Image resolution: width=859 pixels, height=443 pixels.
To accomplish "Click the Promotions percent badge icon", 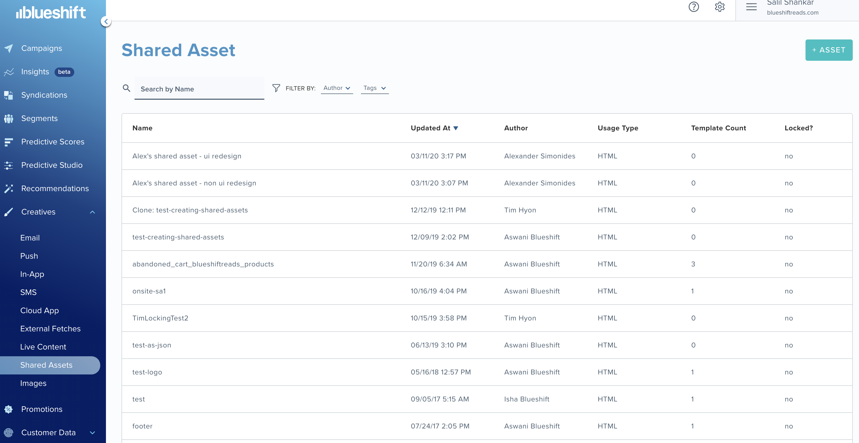I will point(9,409).
